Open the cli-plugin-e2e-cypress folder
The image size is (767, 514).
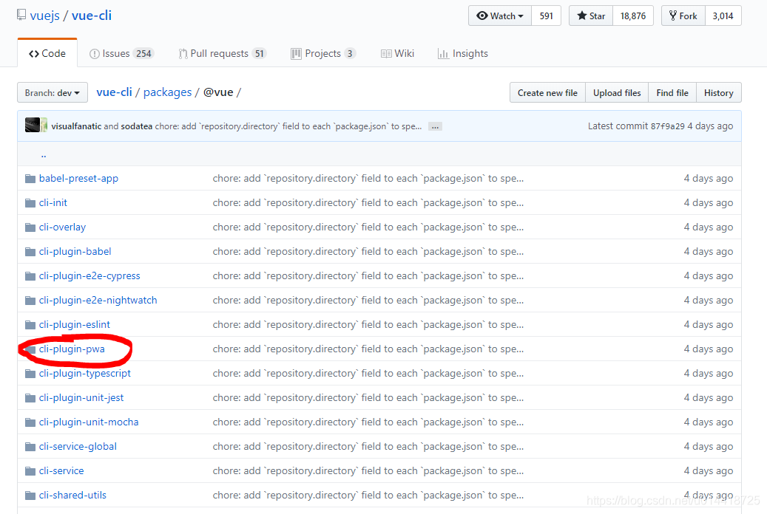pyautogui.click(x=89, y=276)
